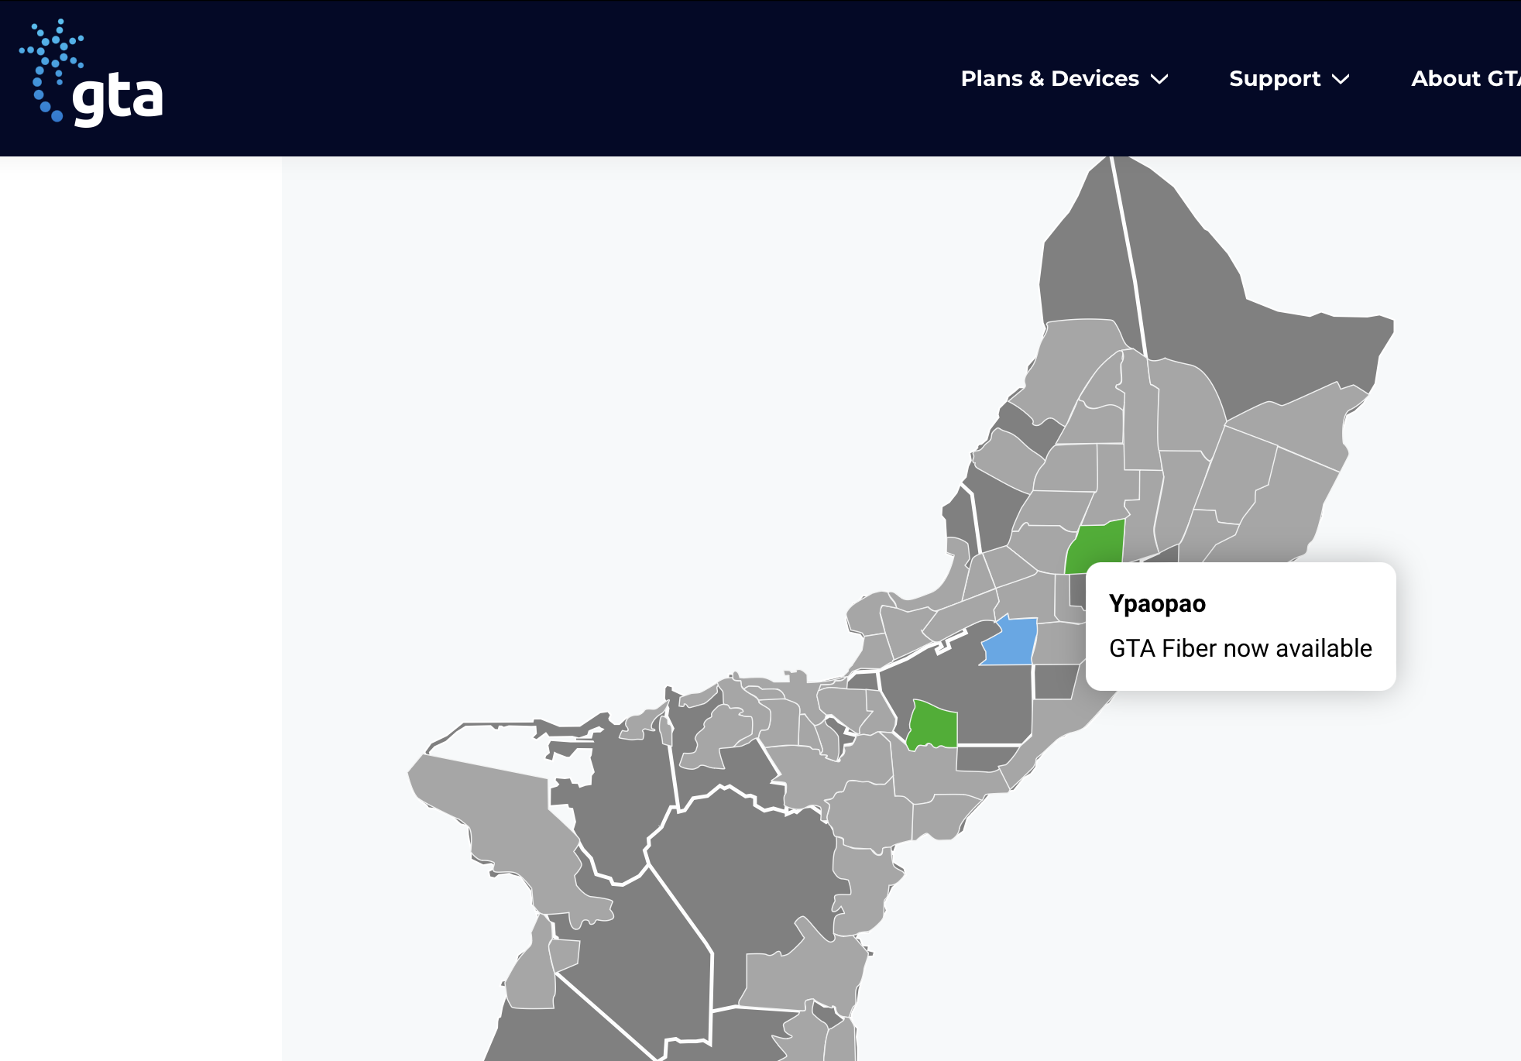Expand the Plans & Devices chevron arrow
The image size is (1521, 1061).
pos(1159,79)
